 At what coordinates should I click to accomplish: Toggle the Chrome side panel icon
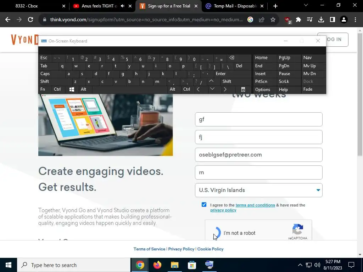[x=333, y=20]
